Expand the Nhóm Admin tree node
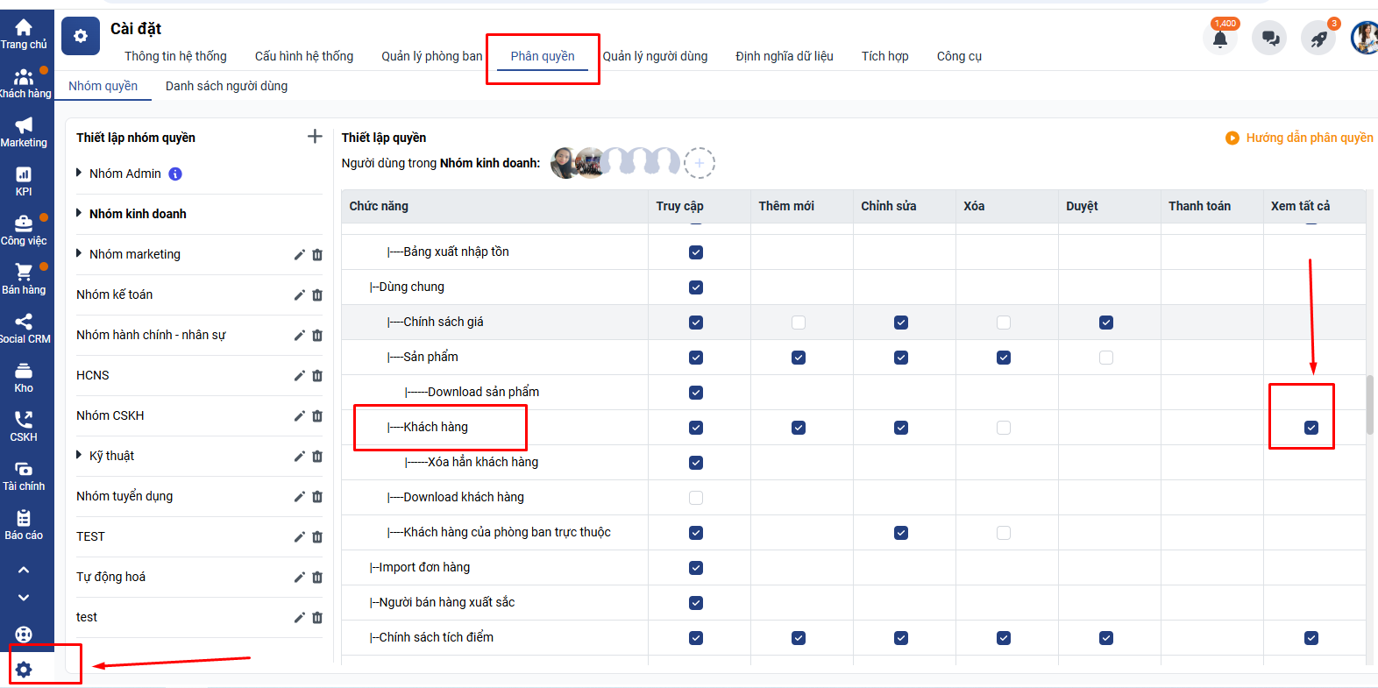Viewport: 1378px width, 688px height. [79, 174]
